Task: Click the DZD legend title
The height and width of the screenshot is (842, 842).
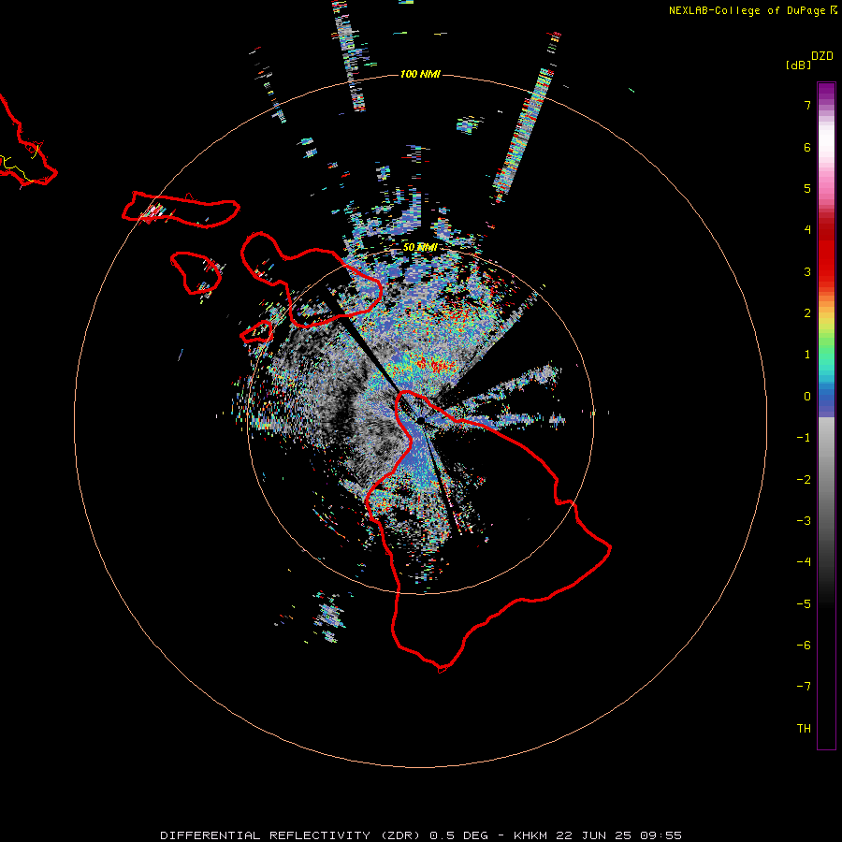Action: click(x=822, y=56)
